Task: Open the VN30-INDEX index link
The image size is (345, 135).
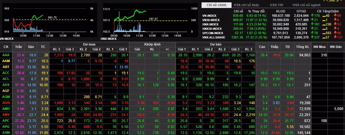Action: tap(211, 20)
